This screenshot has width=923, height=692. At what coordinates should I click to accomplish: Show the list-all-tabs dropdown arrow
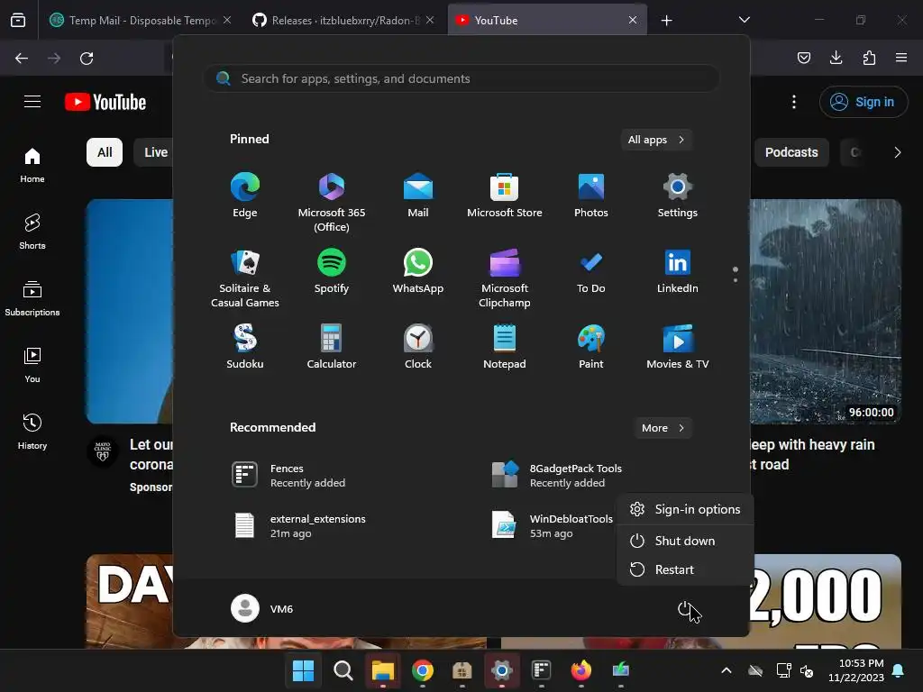pyautogui.click(x=744, y=20)
